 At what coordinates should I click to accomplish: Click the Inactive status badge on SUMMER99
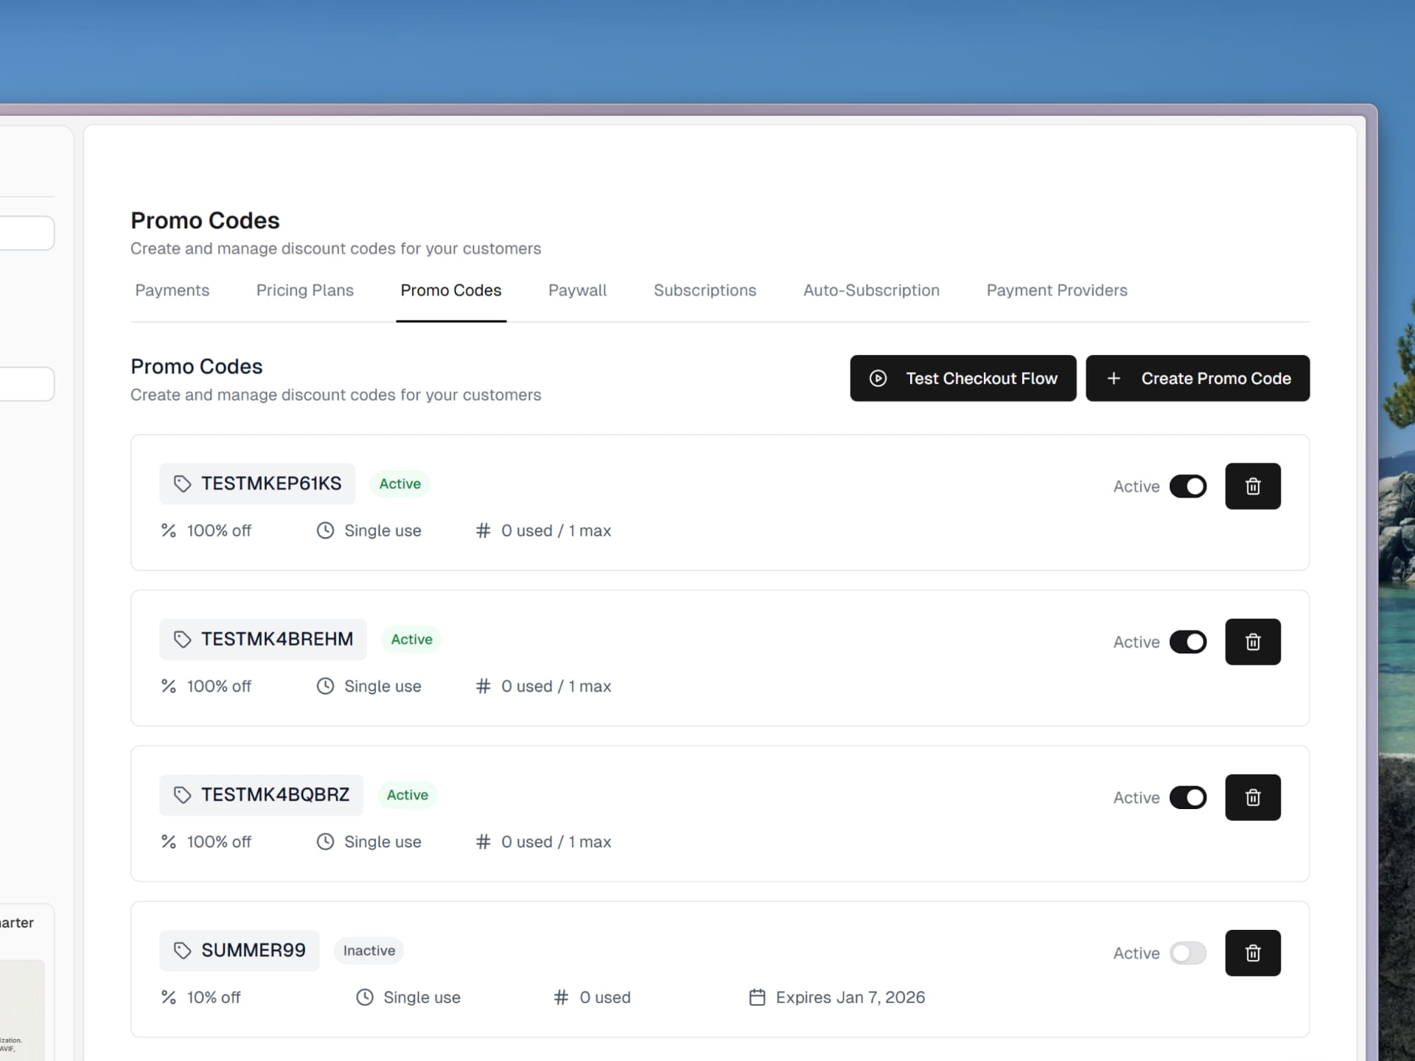pos(368,950)
